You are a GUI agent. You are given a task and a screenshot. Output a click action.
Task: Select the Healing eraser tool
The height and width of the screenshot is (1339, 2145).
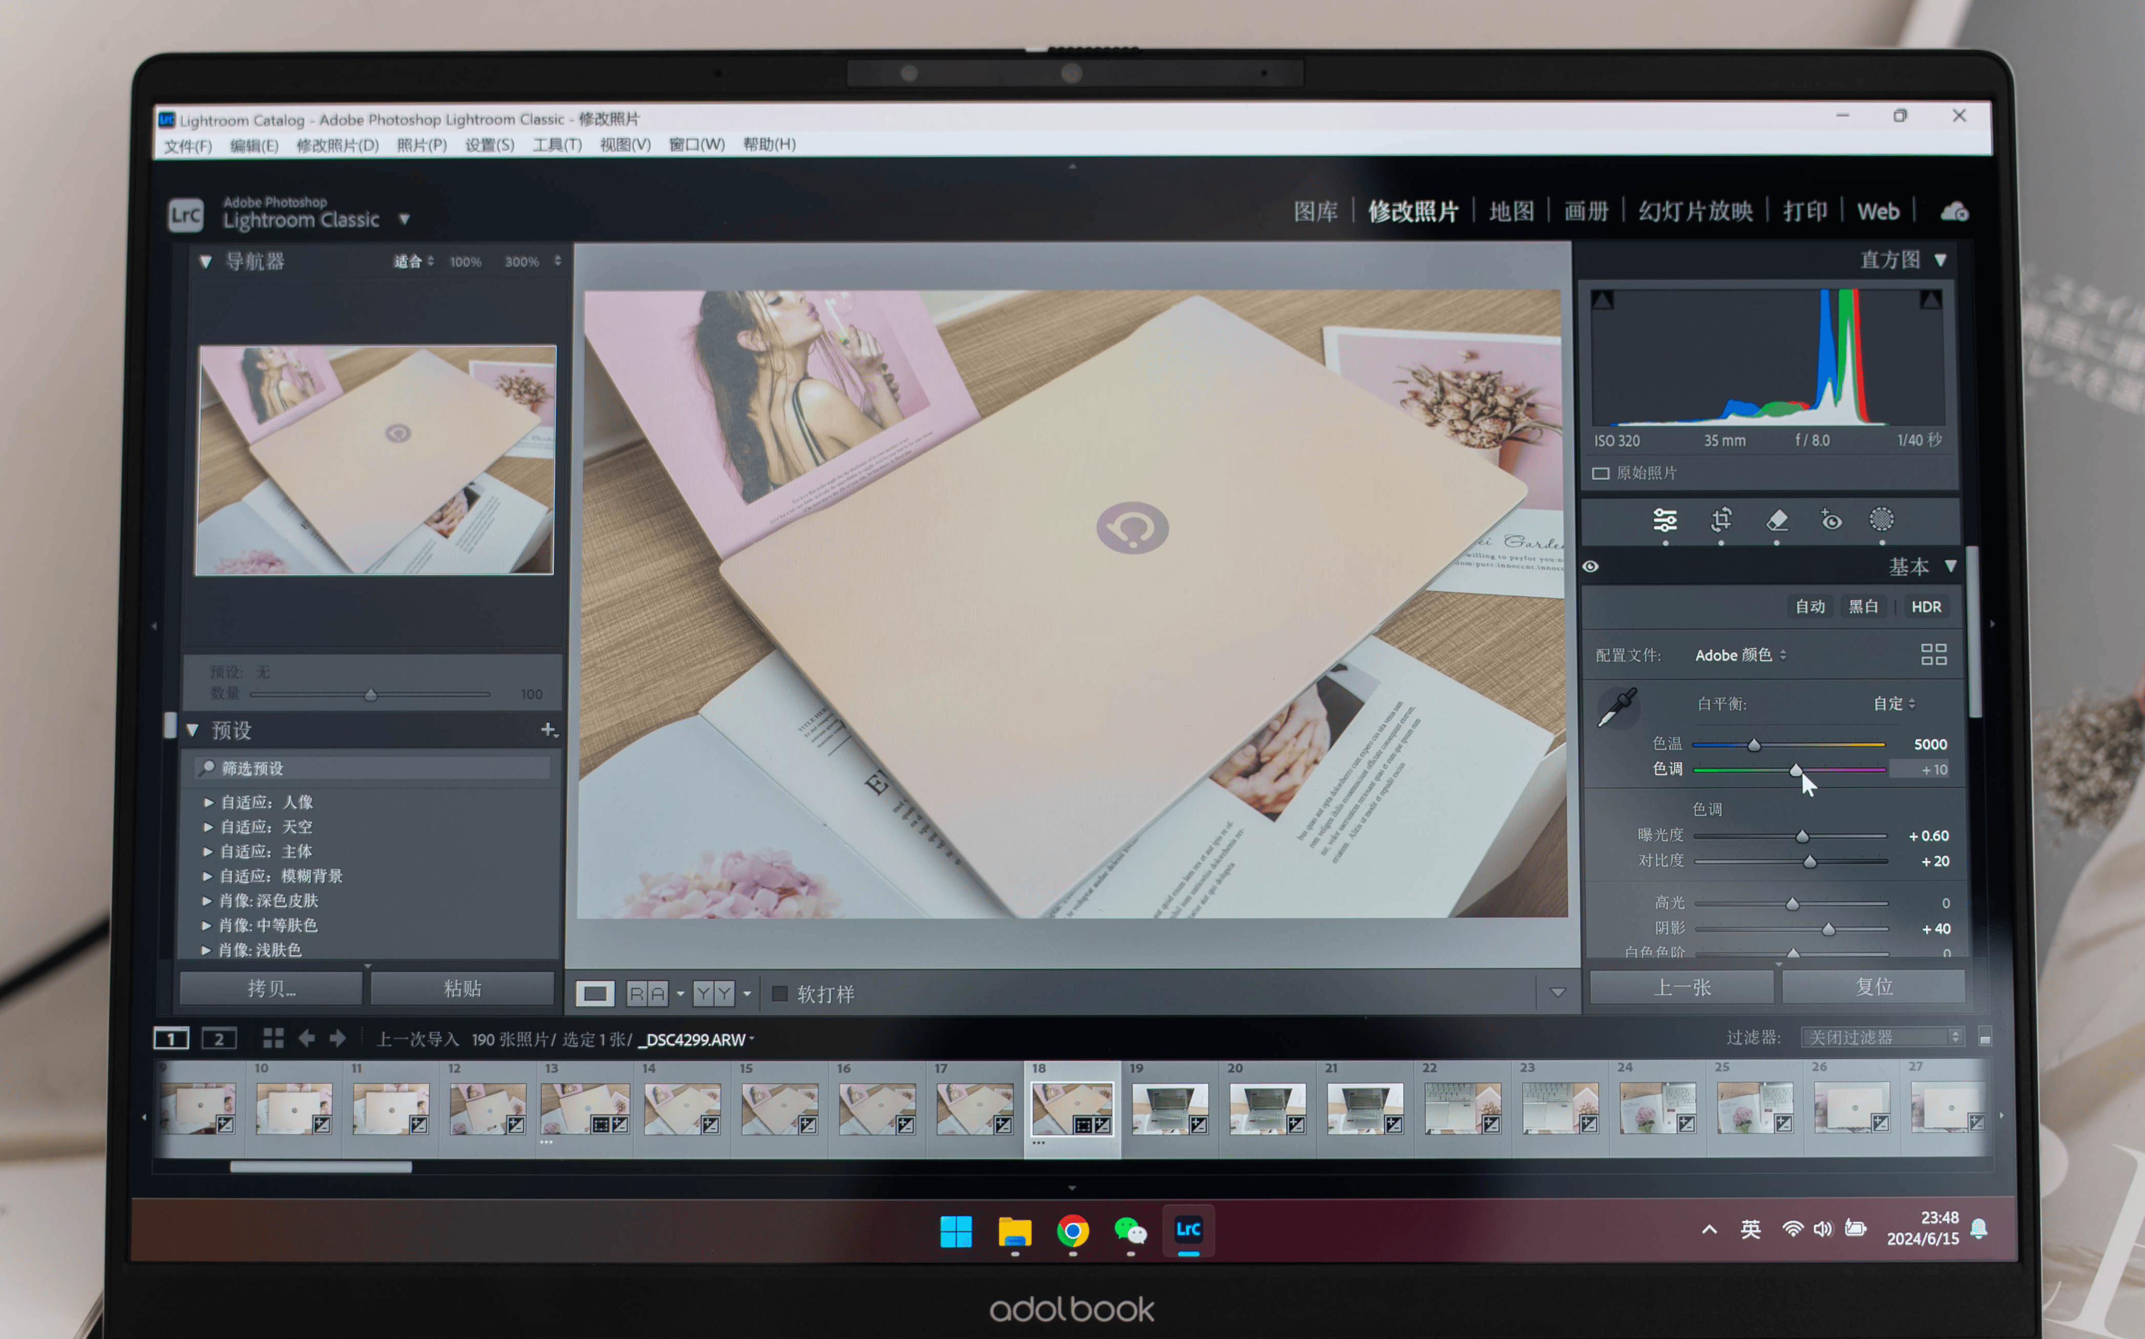click(x=1776, y=520)
